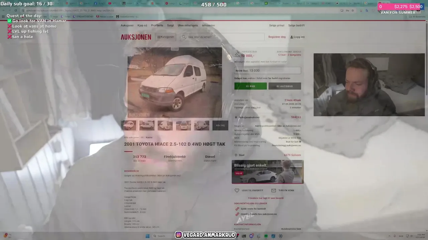Focus the 'Hva leter du etter?' search field
This screenshot has width=428, height=240.
tap(222, 37)
